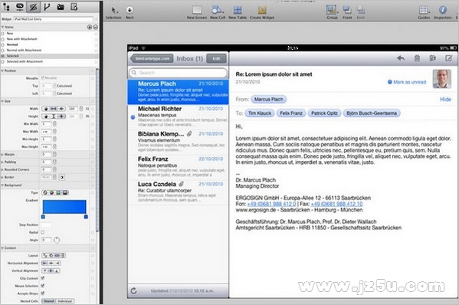Toggle the Clip Content checkbox
The height and width of the screenshot is (305, 459).
point(43,277)
